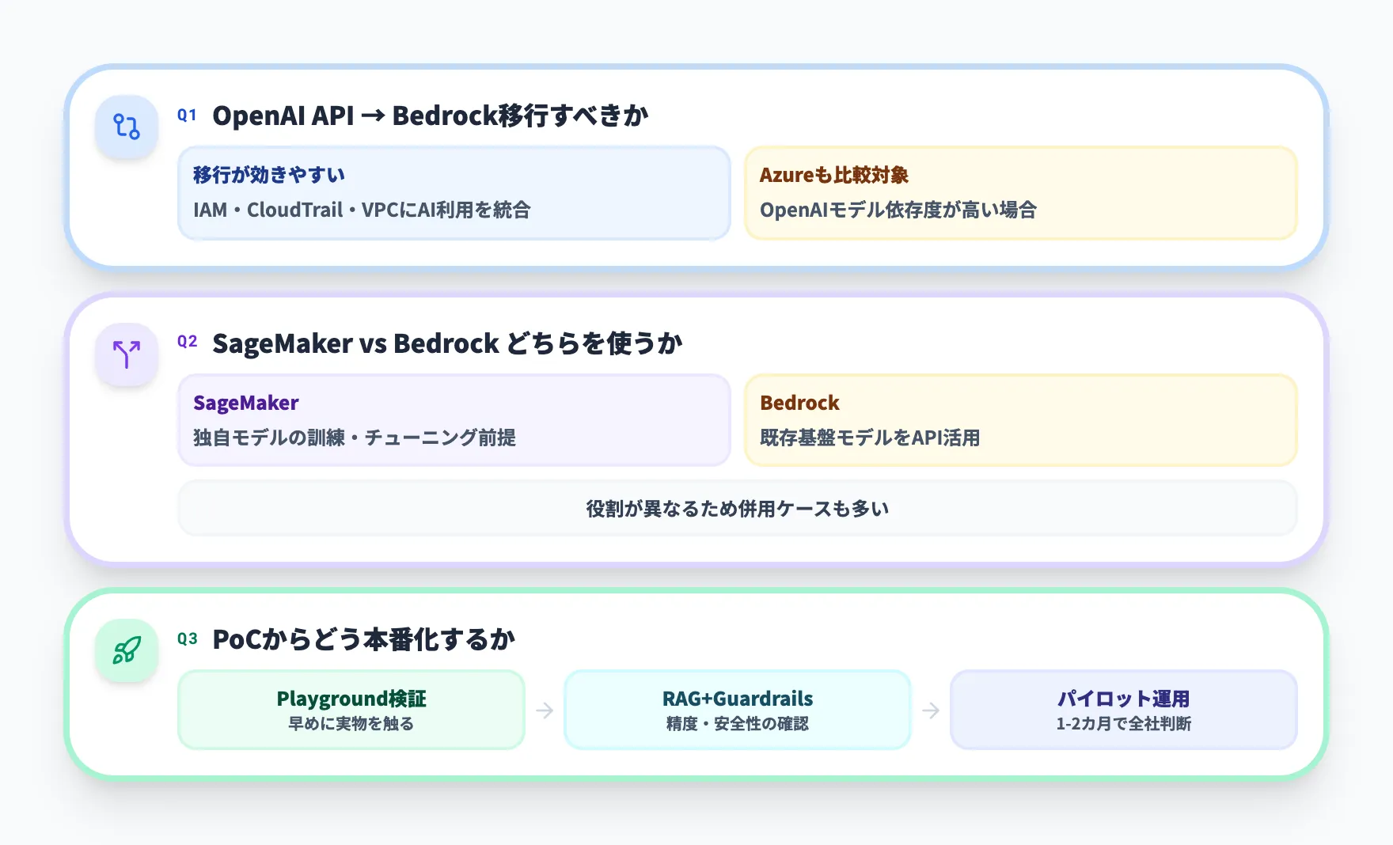The width and height of the screenshot is (1393, 845).
Task: Click the Q1 label badge
Action: pyautogui.click(x=187, y=114)
